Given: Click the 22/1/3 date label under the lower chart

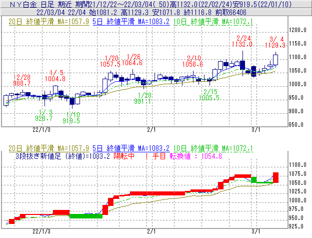Looking at the screenshot, I should 41,231.
